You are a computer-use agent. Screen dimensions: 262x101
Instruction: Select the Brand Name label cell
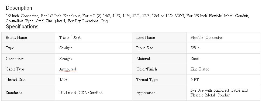(x=28, y=38)
